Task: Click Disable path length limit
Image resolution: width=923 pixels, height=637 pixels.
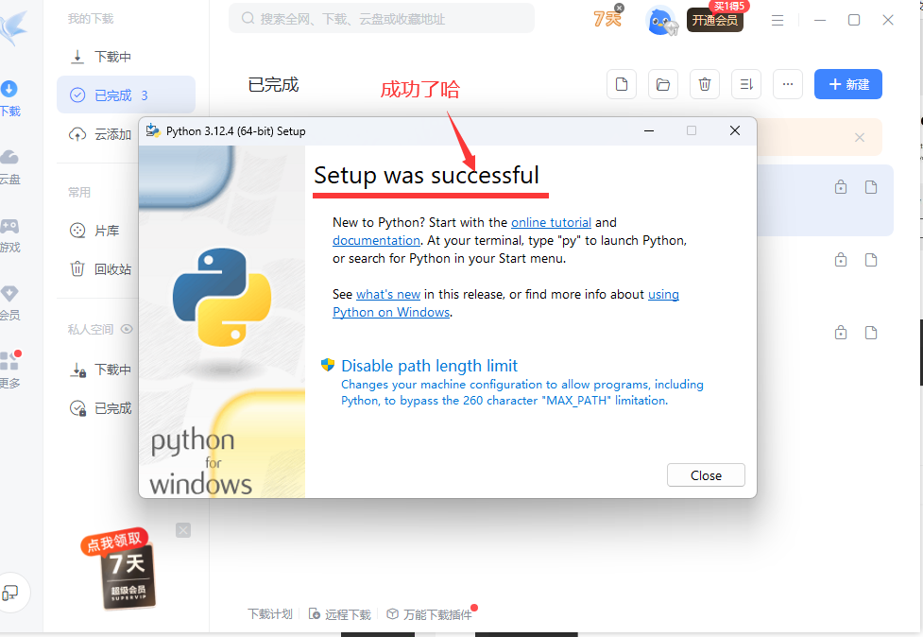Action: [429, 366]
